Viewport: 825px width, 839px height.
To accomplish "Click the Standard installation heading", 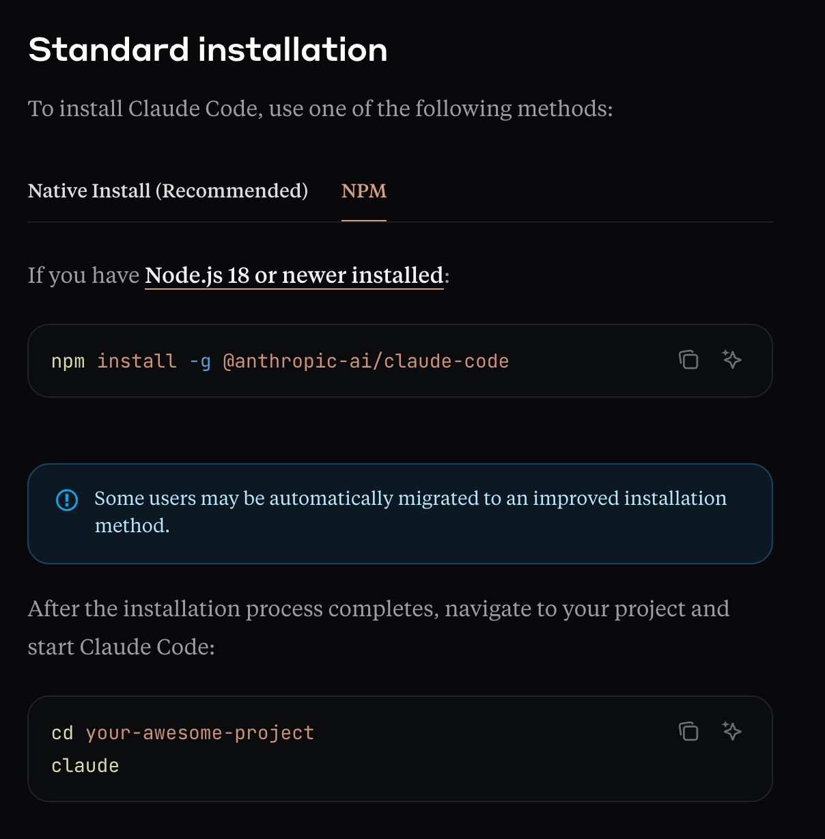I will [208, 50].
